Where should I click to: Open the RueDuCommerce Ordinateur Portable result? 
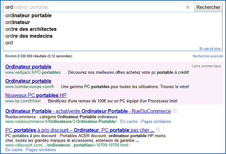tap(88, 111)
